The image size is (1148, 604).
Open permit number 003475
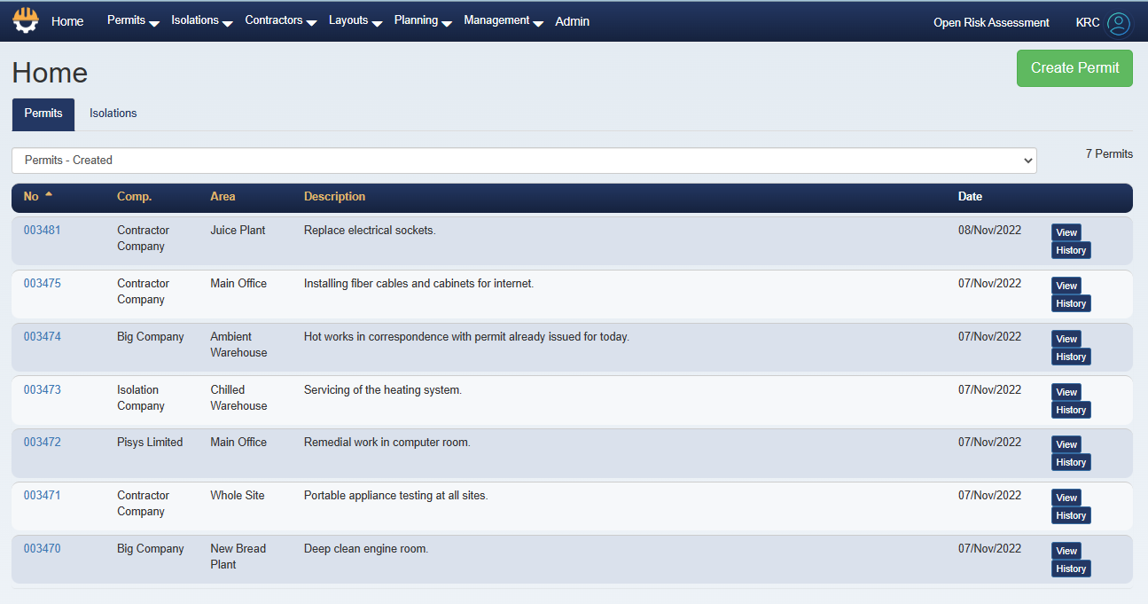(42, 284)
